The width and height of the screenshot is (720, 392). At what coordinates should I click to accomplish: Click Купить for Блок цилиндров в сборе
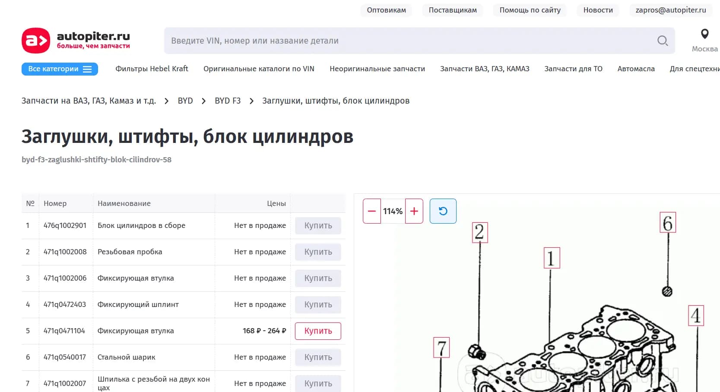318,226
